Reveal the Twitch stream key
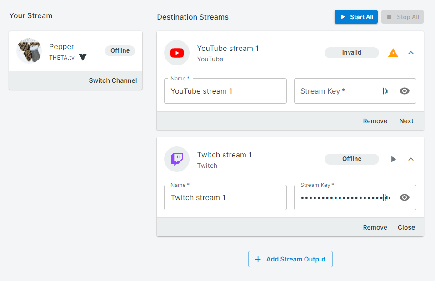Viewport: 435px width, 281px height. [405, 197]
